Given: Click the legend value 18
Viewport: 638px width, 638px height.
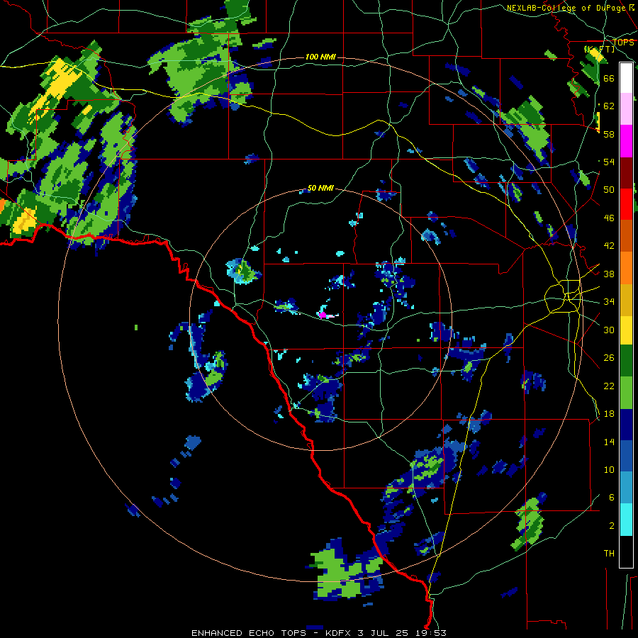Looking at the screenshot, I should point(609,414).
